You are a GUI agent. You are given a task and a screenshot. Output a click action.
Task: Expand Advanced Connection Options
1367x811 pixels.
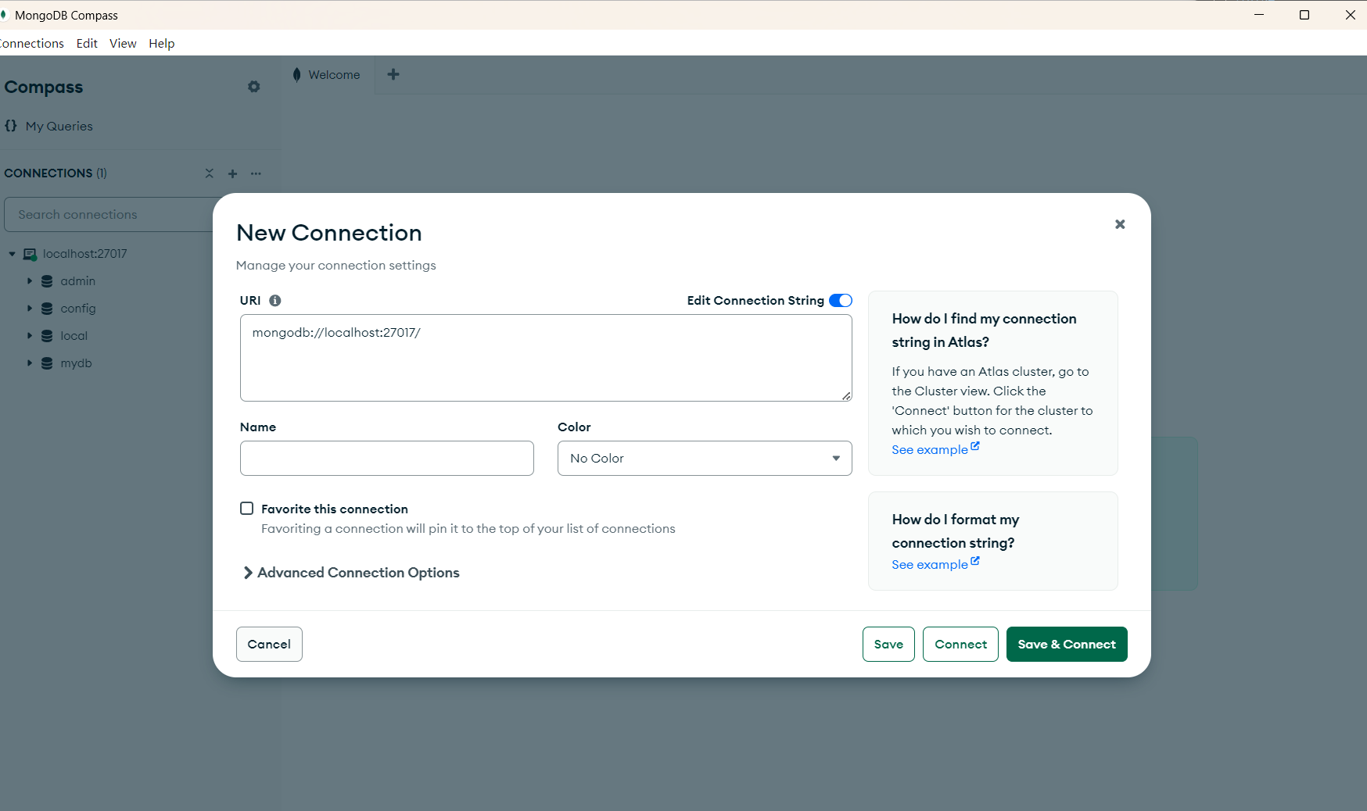click(351, 573)
